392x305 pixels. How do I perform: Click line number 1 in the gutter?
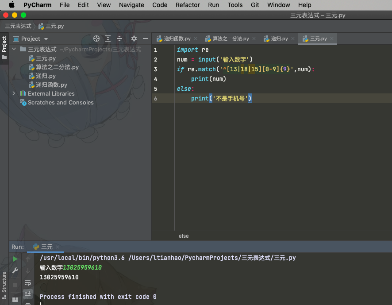pyautogui.click(x=155, y=50)
